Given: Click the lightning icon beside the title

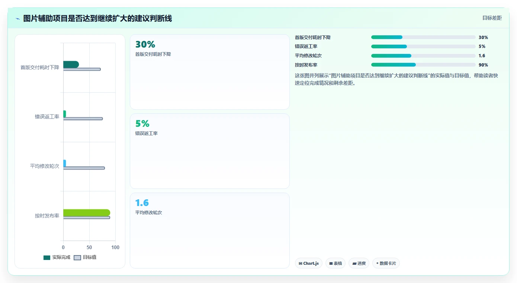Looking at the screenshot, I should click(x=17, y=19).
